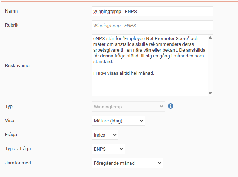This screenshot has height=177, width=238.
Task: Click the Namn field label
Action: click(x=12, y=11)
